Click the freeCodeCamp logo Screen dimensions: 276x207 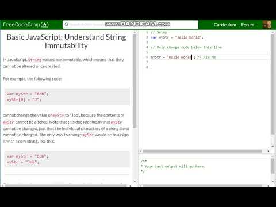[x=26, y=25]
